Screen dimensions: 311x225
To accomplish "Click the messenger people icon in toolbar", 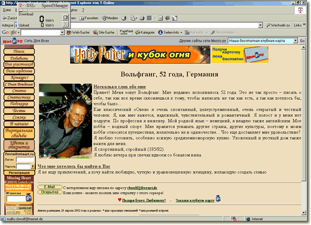I will coord(167,18).
